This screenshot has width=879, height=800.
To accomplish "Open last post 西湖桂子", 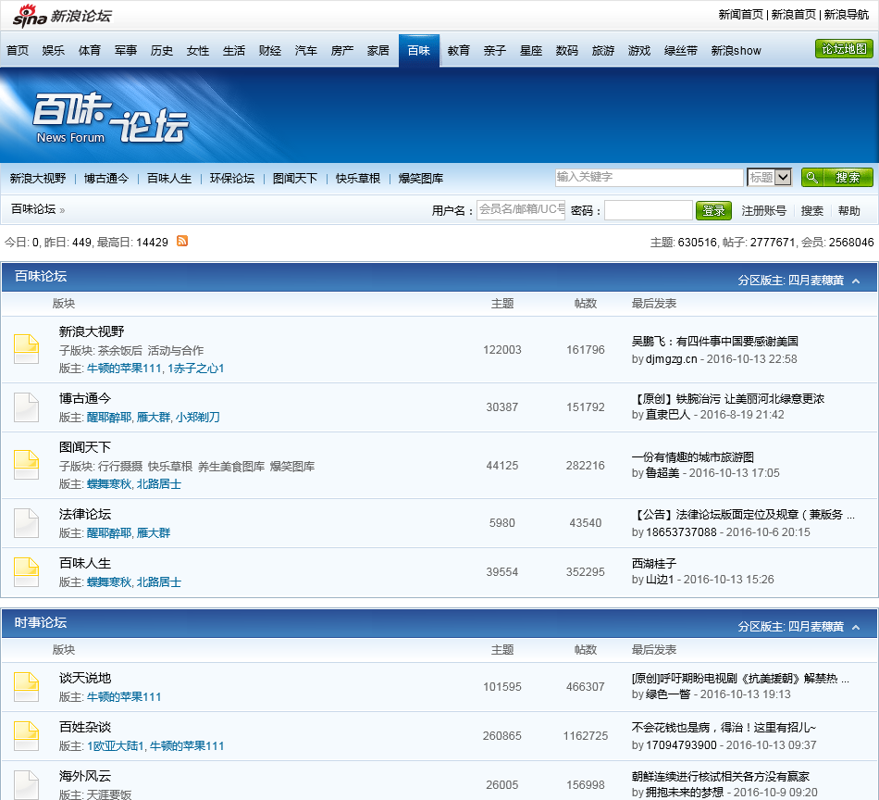I will [x=653, y=563].
